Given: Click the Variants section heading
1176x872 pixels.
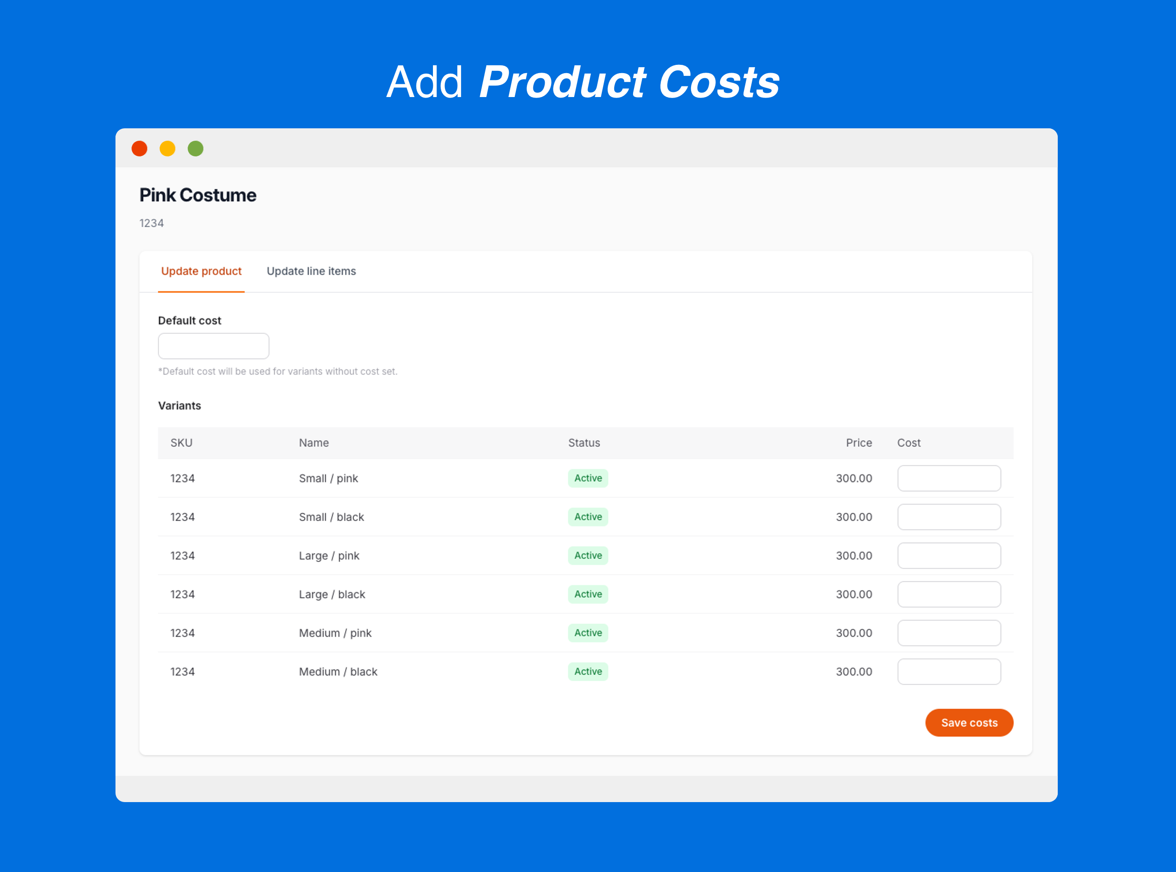Looking at the screenshot, I should tap(179, 405).
